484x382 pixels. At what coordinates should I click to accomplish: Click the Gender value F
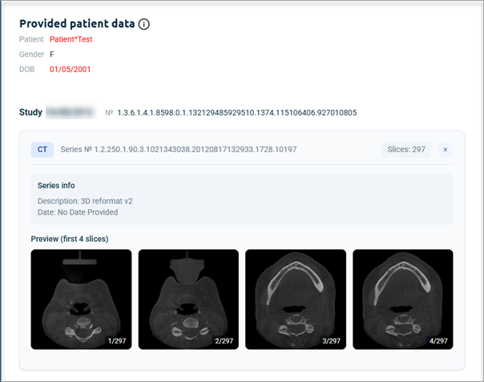52,54
